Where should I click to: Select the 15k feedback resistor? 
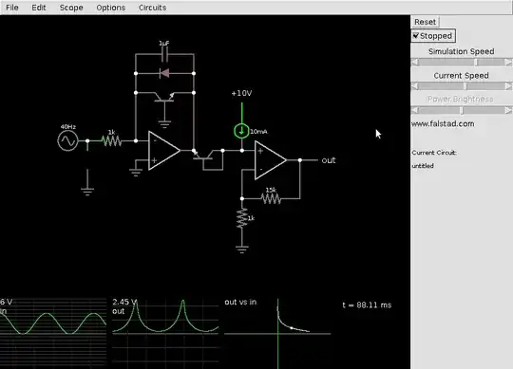click(x=271, y=198)
